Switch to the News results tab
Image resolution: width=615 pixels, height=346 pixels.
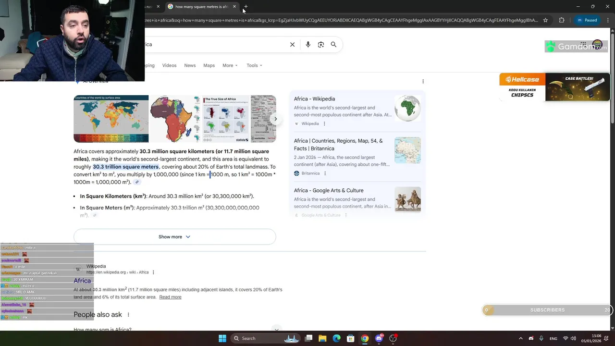tap(190, 65)
